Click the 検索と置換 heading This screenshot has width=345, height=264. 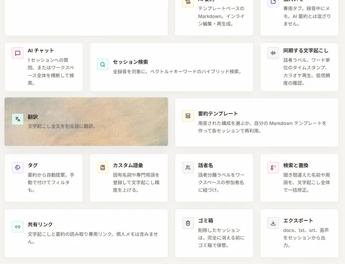(296, 166)
